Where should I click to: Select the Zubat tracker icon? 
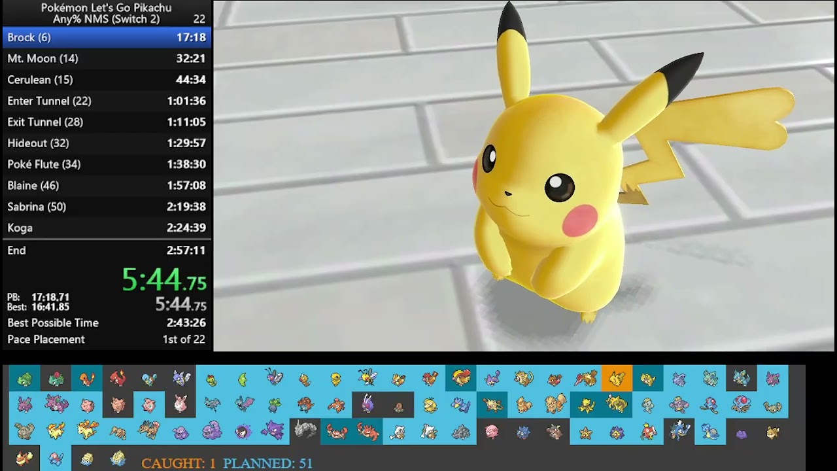[212, 405]
